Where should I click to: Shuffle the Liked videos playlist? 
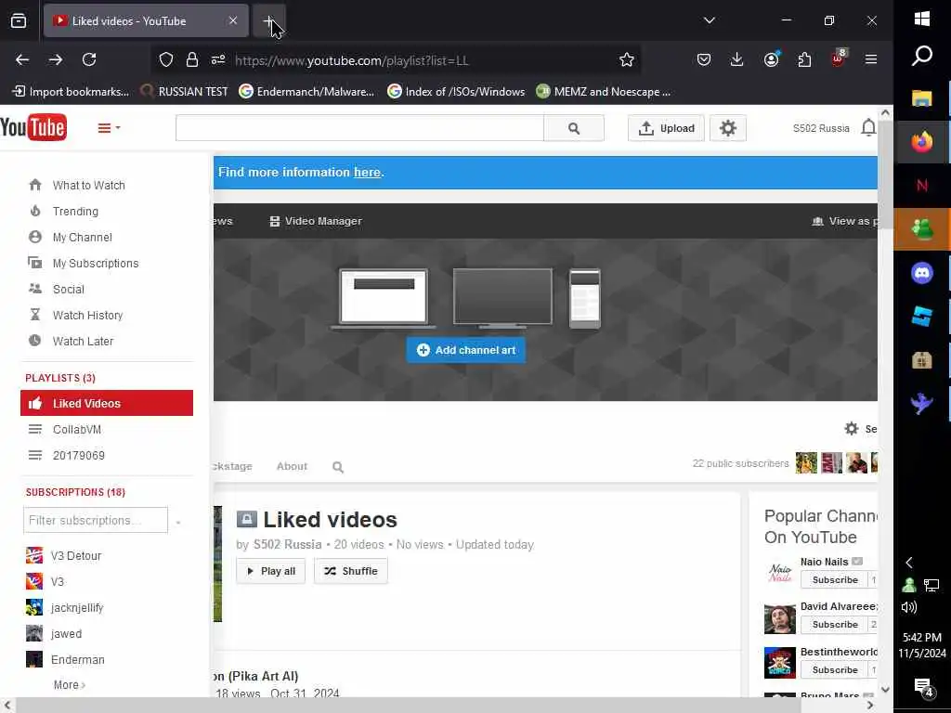350,571
